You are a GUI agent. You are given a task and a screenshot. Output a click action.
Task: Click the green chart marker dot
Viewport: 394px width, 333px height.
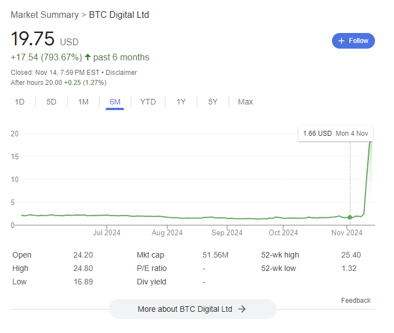[350, 217]
